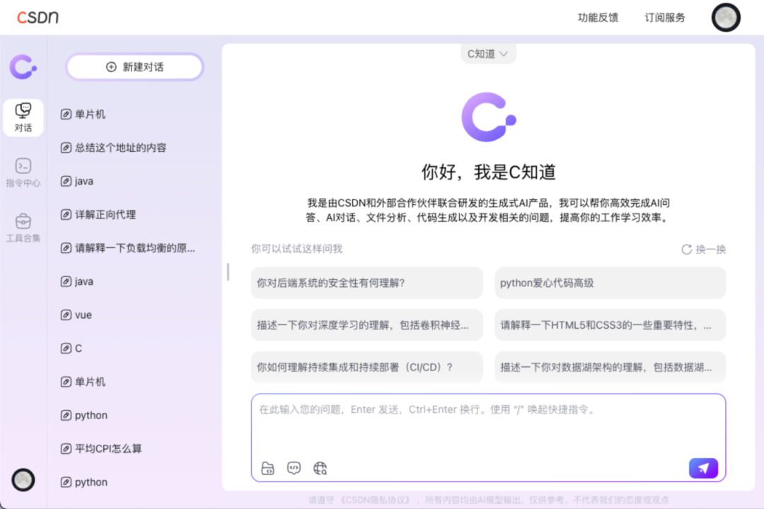
Task: Click the code snippet chat icon
Action: [294, 468]
